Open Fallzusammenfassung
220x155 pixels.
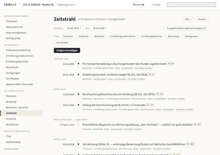coord(18,50)
